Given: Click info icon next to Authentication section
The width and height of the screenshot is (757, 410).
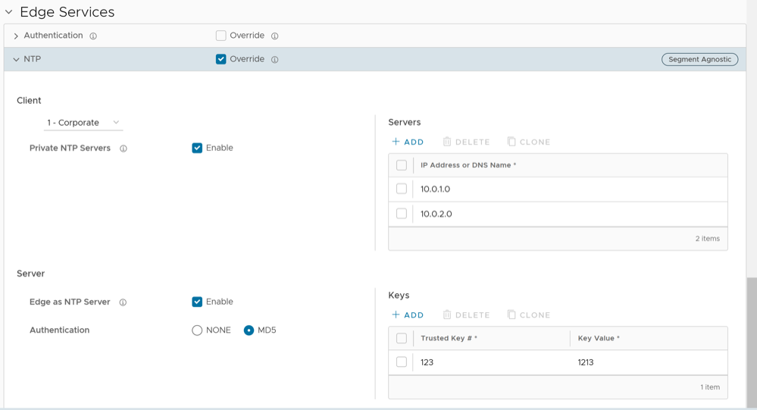Looking at the screenshot, I should (93, 36).
